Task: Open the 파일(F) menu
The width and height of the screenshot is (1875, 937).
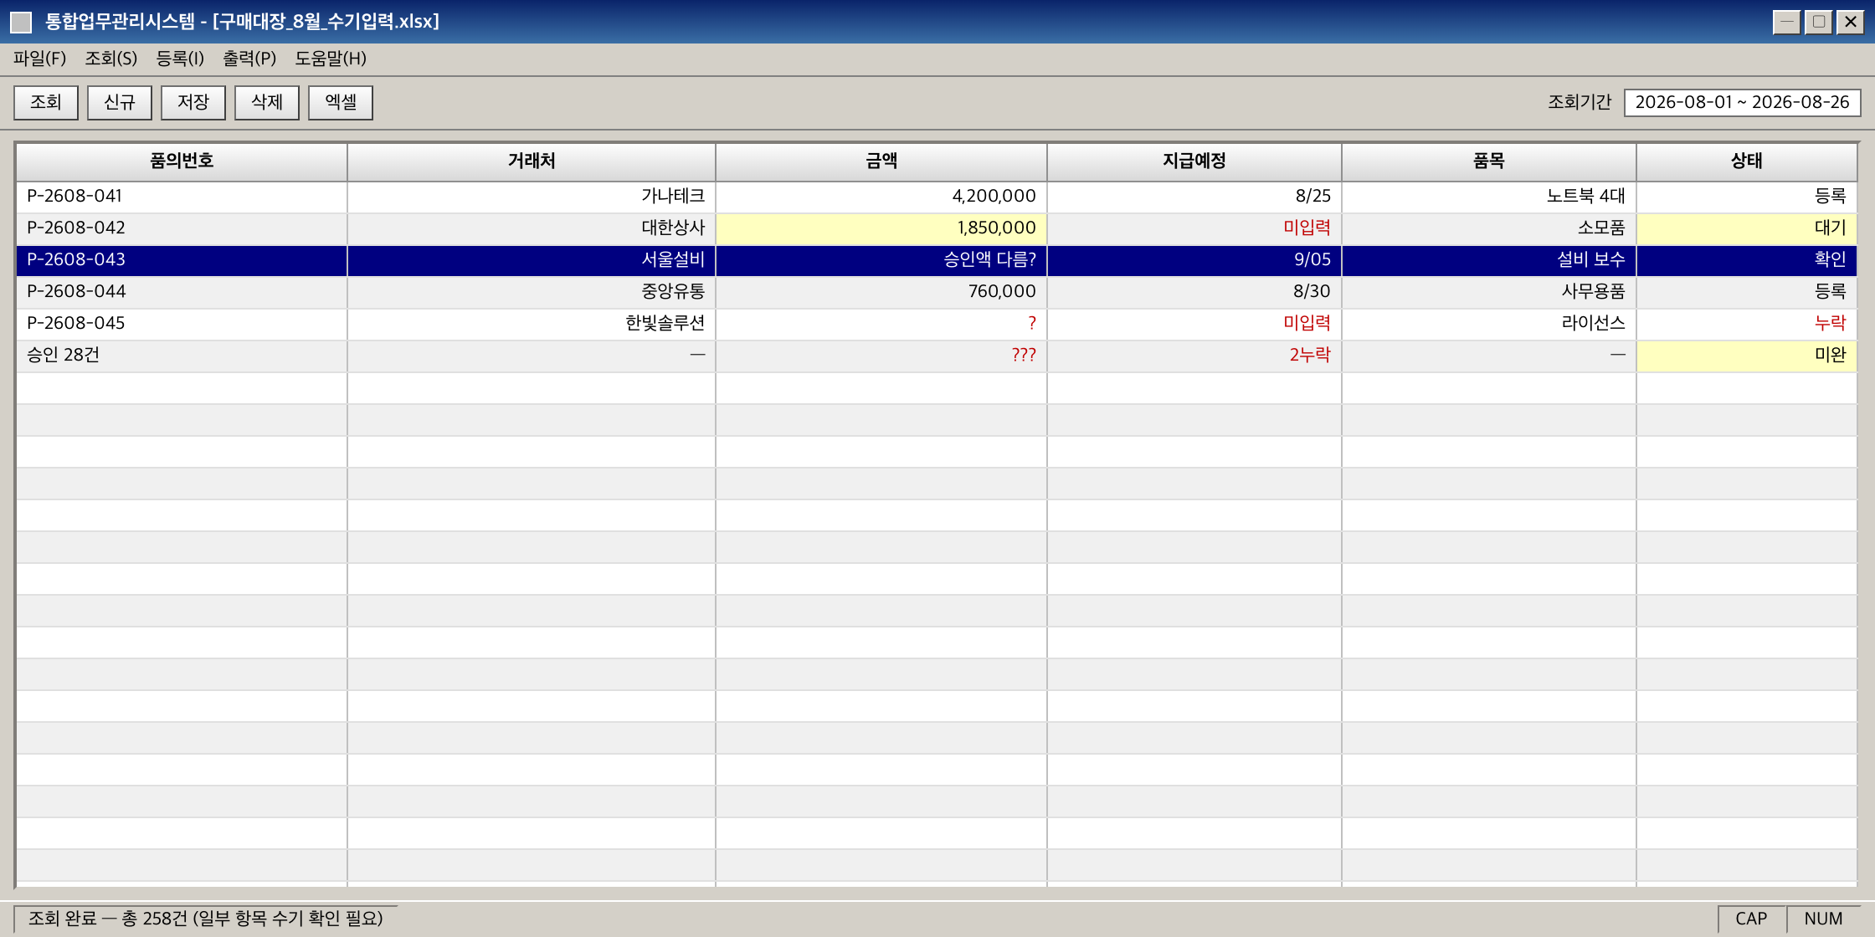Action: [x=39, y=59]
